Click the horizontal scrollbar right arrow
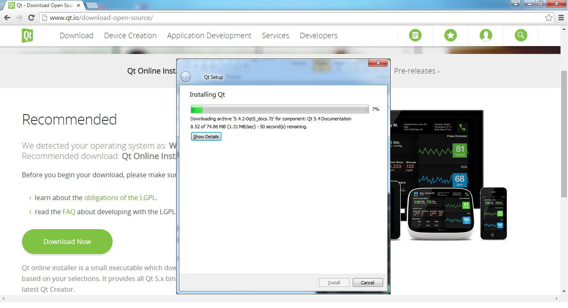The image size is (568, 308). pyautogui.click(x=558, y=298)
